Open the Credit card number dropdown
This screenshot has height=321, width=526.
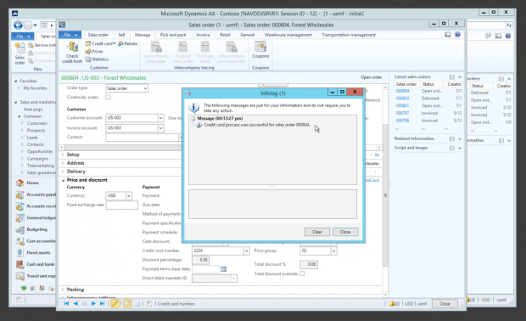pos(247,251)
